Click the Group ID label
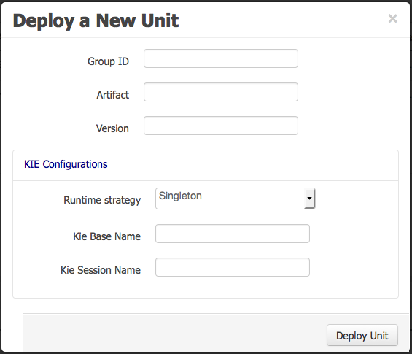Viewport: 412px width, 354px height. 108,61
